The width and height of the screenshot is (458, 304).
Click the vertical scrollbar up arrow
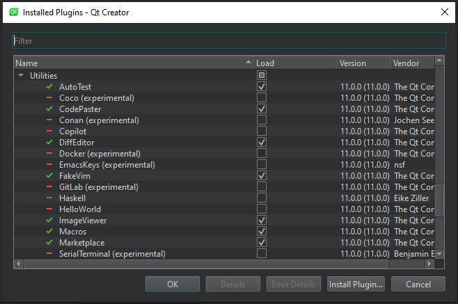[439, 61]
